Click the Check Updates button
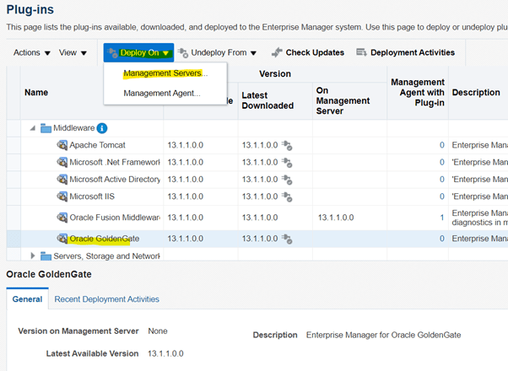This screenshot has height=371, width=508. click(308, 52)
